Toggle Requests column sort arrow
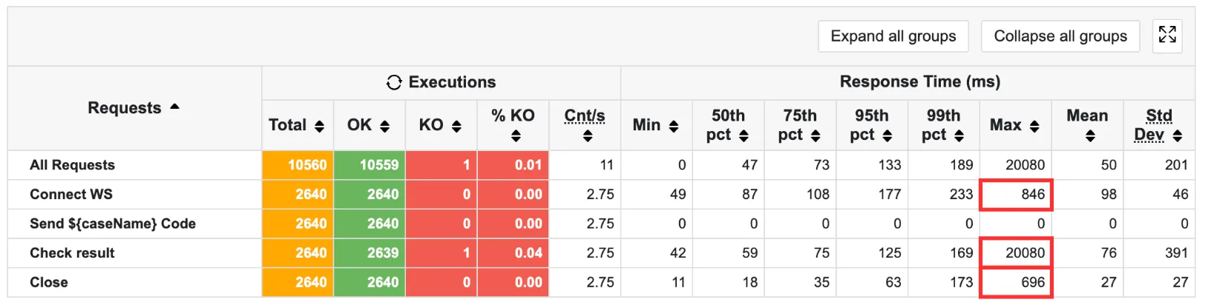This screenshot has width=1211, height=308. 174,107
